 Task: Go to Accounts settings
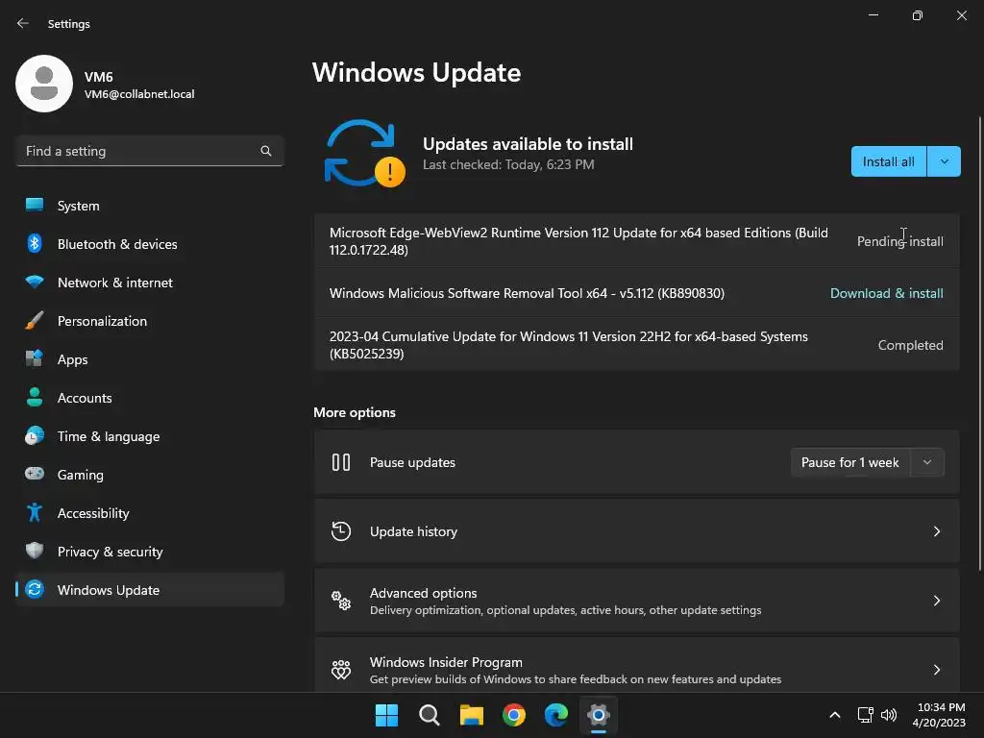[149, 397]
